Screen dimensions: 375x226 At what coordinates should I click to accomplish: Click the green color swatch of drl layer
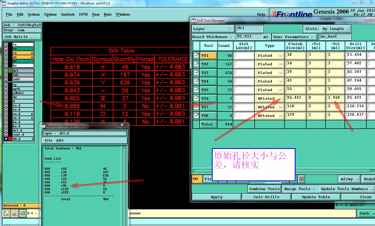click(x=10, y=71)
